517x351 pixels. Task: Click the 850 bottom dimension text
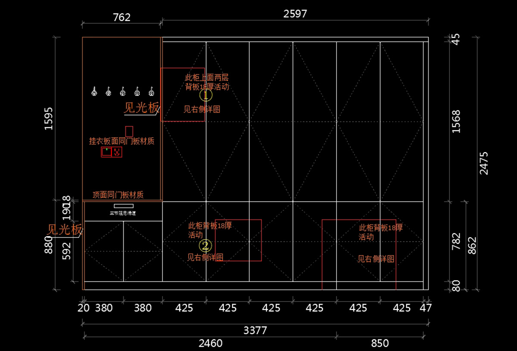pyautogui.click(x=380, y=343)
